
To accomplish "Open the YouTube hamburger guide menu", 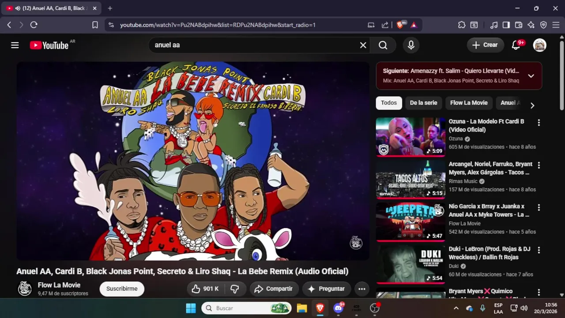I will 15,45.
